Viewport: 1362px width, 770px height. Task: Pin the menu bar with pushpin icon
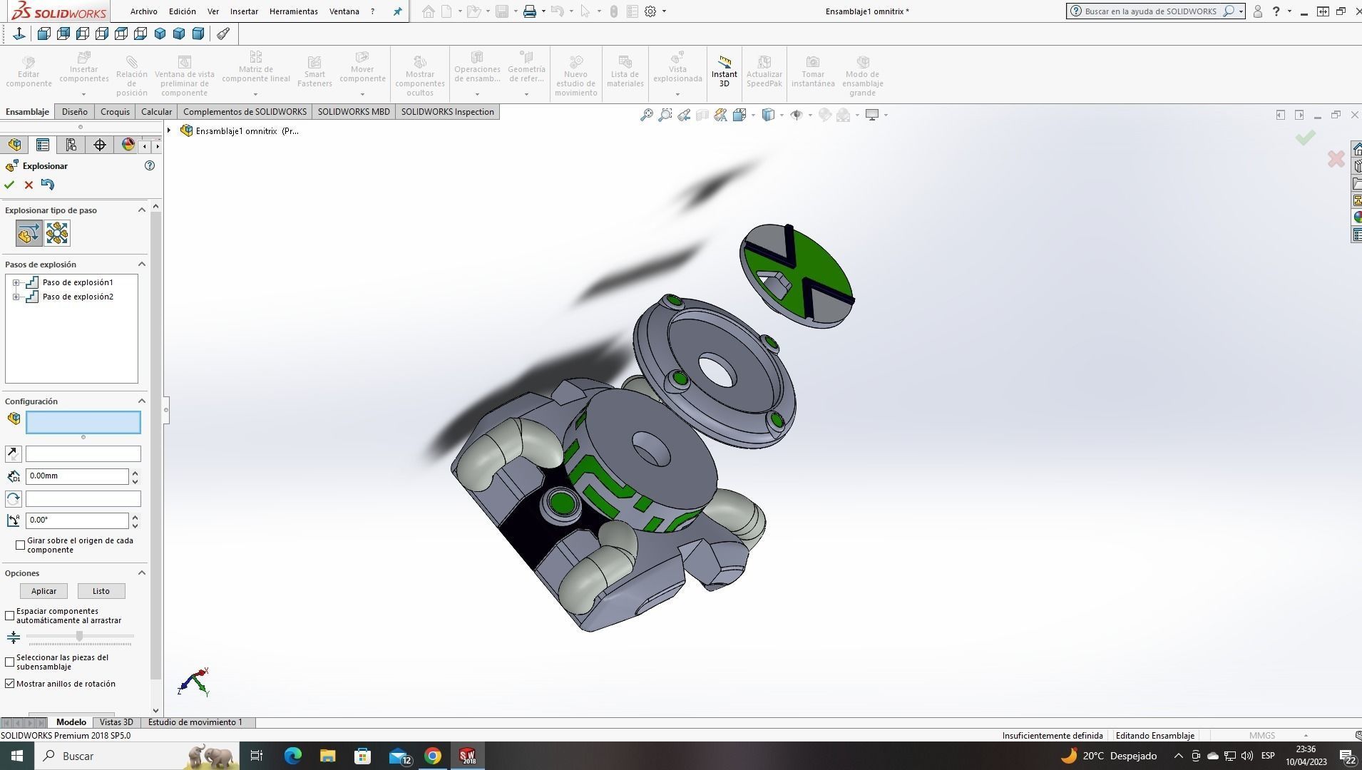tap(397, 11)
